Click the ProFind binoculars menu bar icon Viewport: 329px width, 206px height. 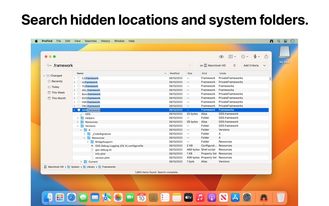pos(271,41)
